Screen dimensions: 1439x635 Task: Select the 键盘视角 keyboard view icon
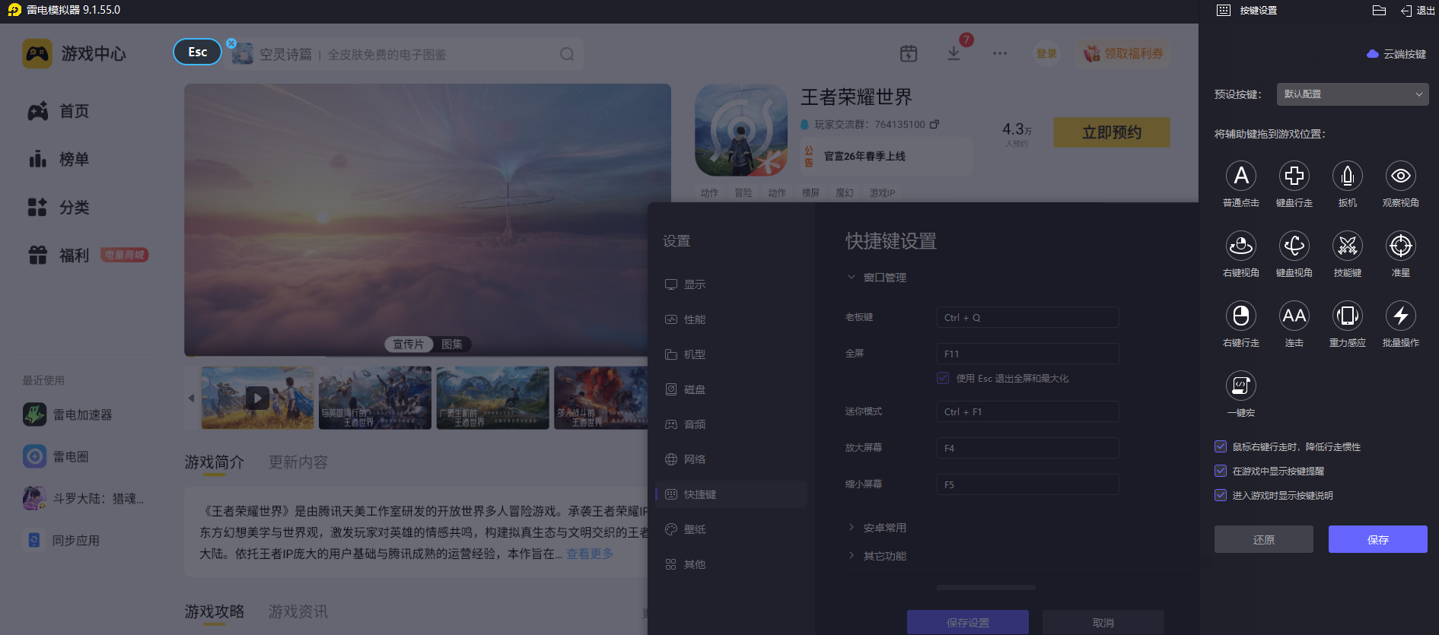1294,246
